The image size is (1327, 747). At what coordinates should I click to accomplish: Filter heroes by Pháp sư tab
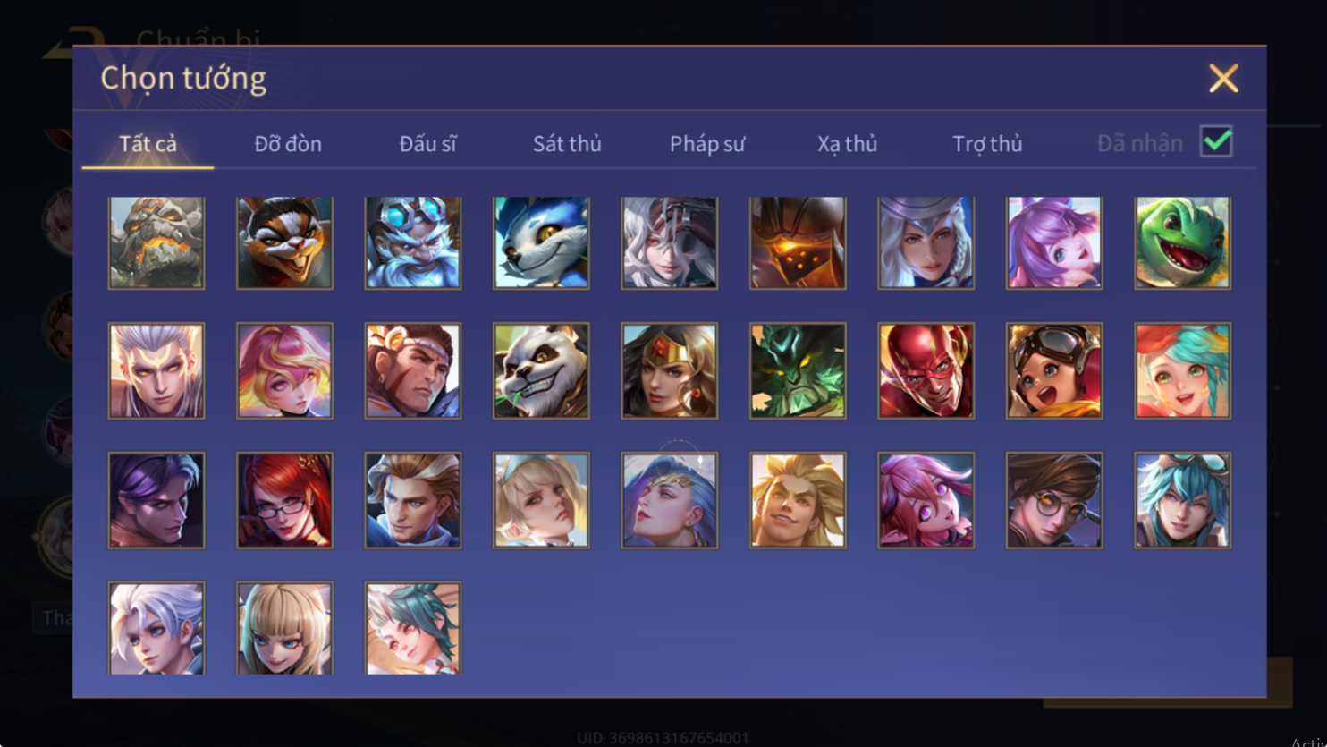click(x=707, y=143)
